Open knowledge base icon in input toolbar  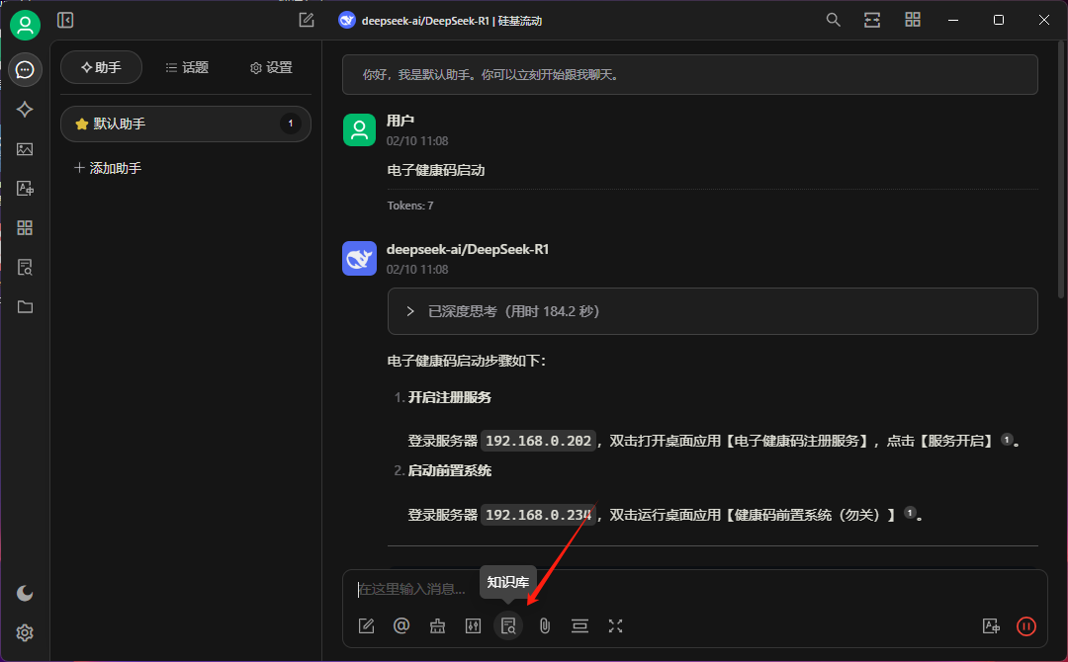pos(508,626)
